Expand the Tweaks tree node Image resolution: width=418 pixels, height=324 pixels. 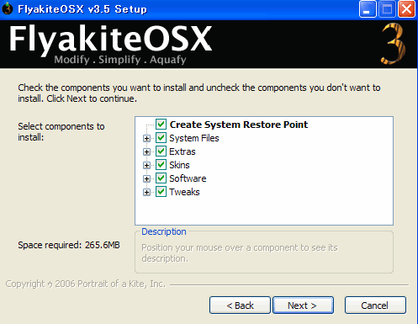(146, 192)
